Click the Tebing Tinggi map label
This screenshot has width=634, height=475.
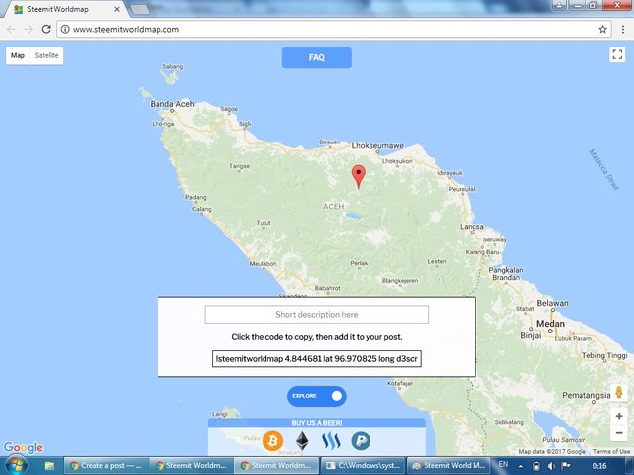605,356
